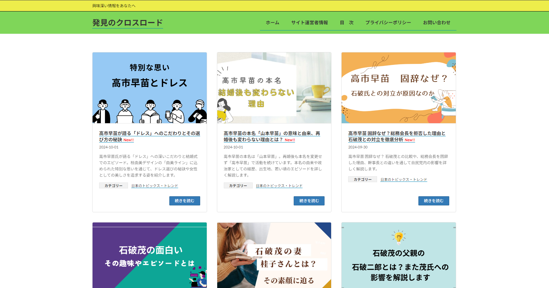Click the お問い合わせ navigation link
Image resolution: width=549 pixels, height=288 pixels.
click(436, 23)
